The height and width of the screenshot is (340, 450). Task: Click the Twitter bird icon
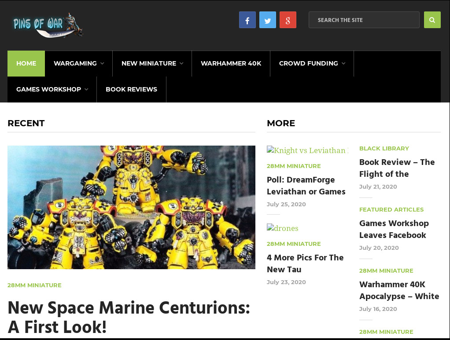pos(267,19)
